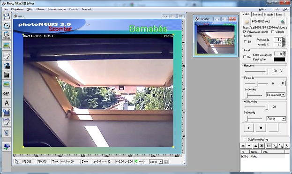Viewport: 292px width, 174px height.
Task: Open the Objektum menu
Action: pyautogui.click(x=17, y=9)
